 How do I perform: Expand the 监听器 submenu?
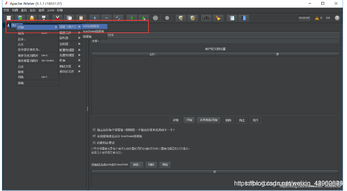coord(70,38)
